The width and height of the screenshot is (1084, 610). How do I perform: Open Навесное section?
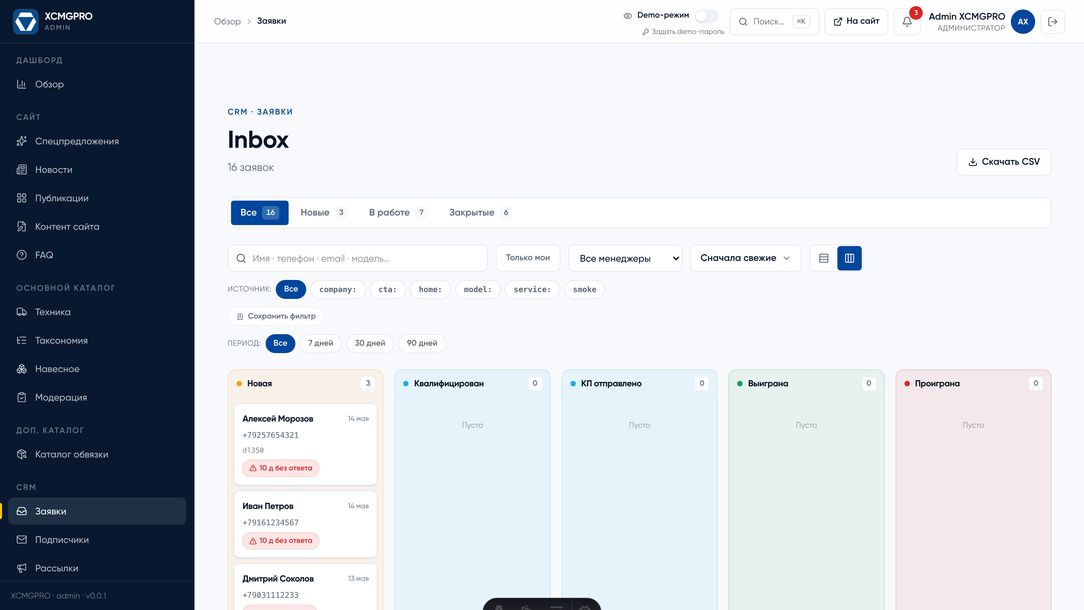click(x=97, y=369)
